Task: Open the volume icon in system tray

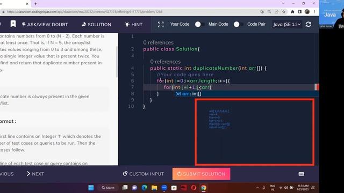Action: click(286, 188)
